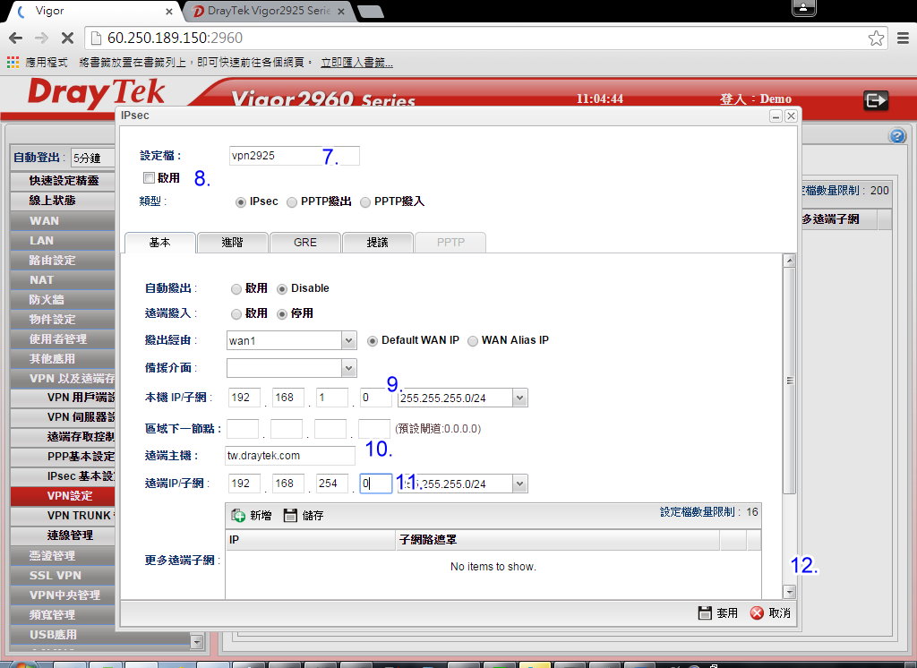Click the 新增 (add) subnet icon
917x668 pixels.
click(239, 515)
